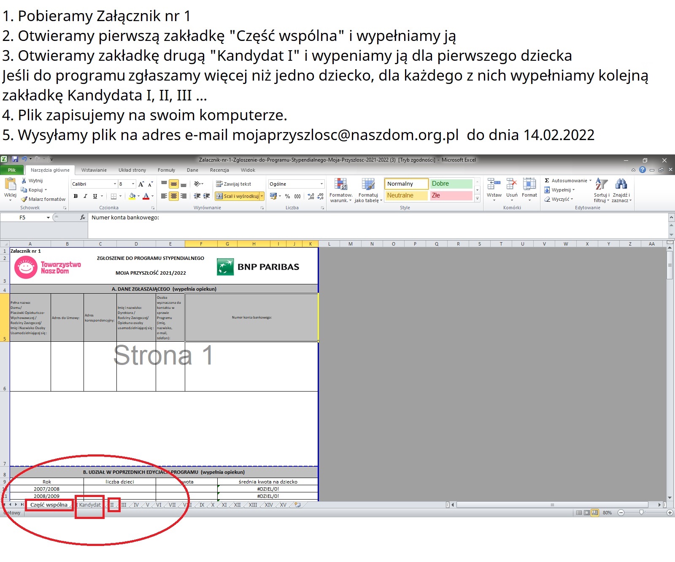This screenshot has height=562, width=675.
Task: Apply the 000 thousands separator format
Action: click(x=297, y=196)
